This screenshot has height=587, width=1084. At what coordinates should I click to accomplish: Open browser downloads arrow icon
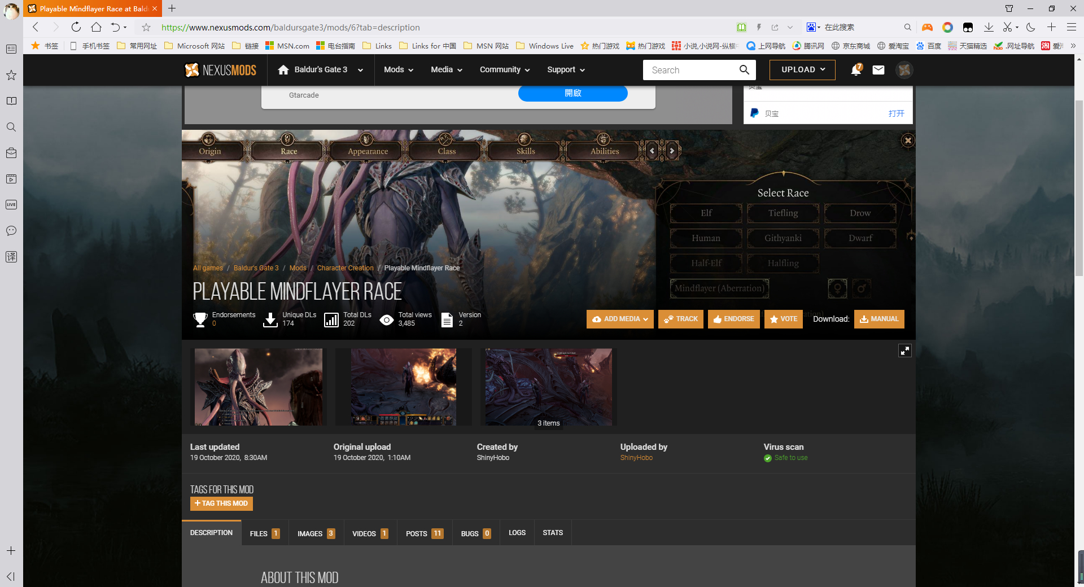989,27
